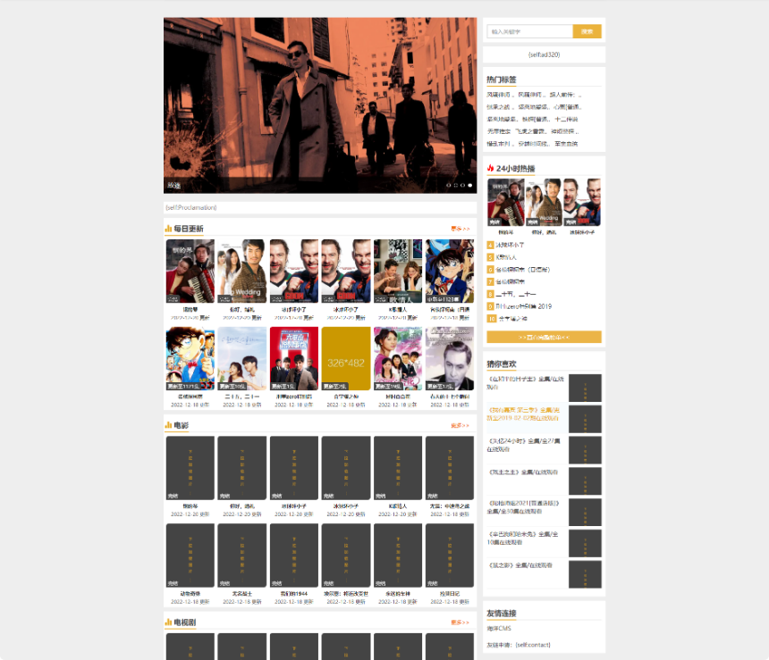Screen dimensions: 769x660
Task: Click bar chart icon beside 电视剧 heading
Action: [168, 622]
